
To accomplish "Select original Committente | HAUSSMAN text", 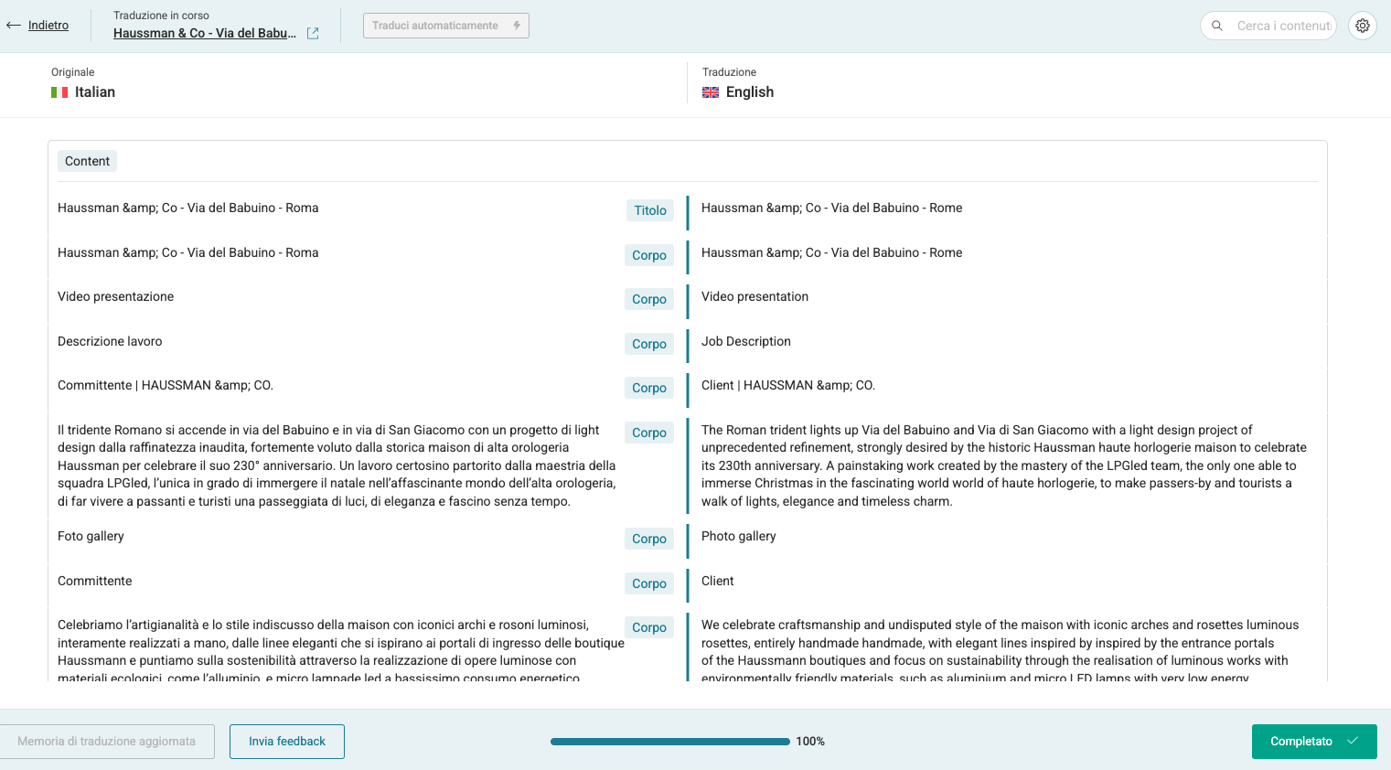I will click(x=166, y=385).
